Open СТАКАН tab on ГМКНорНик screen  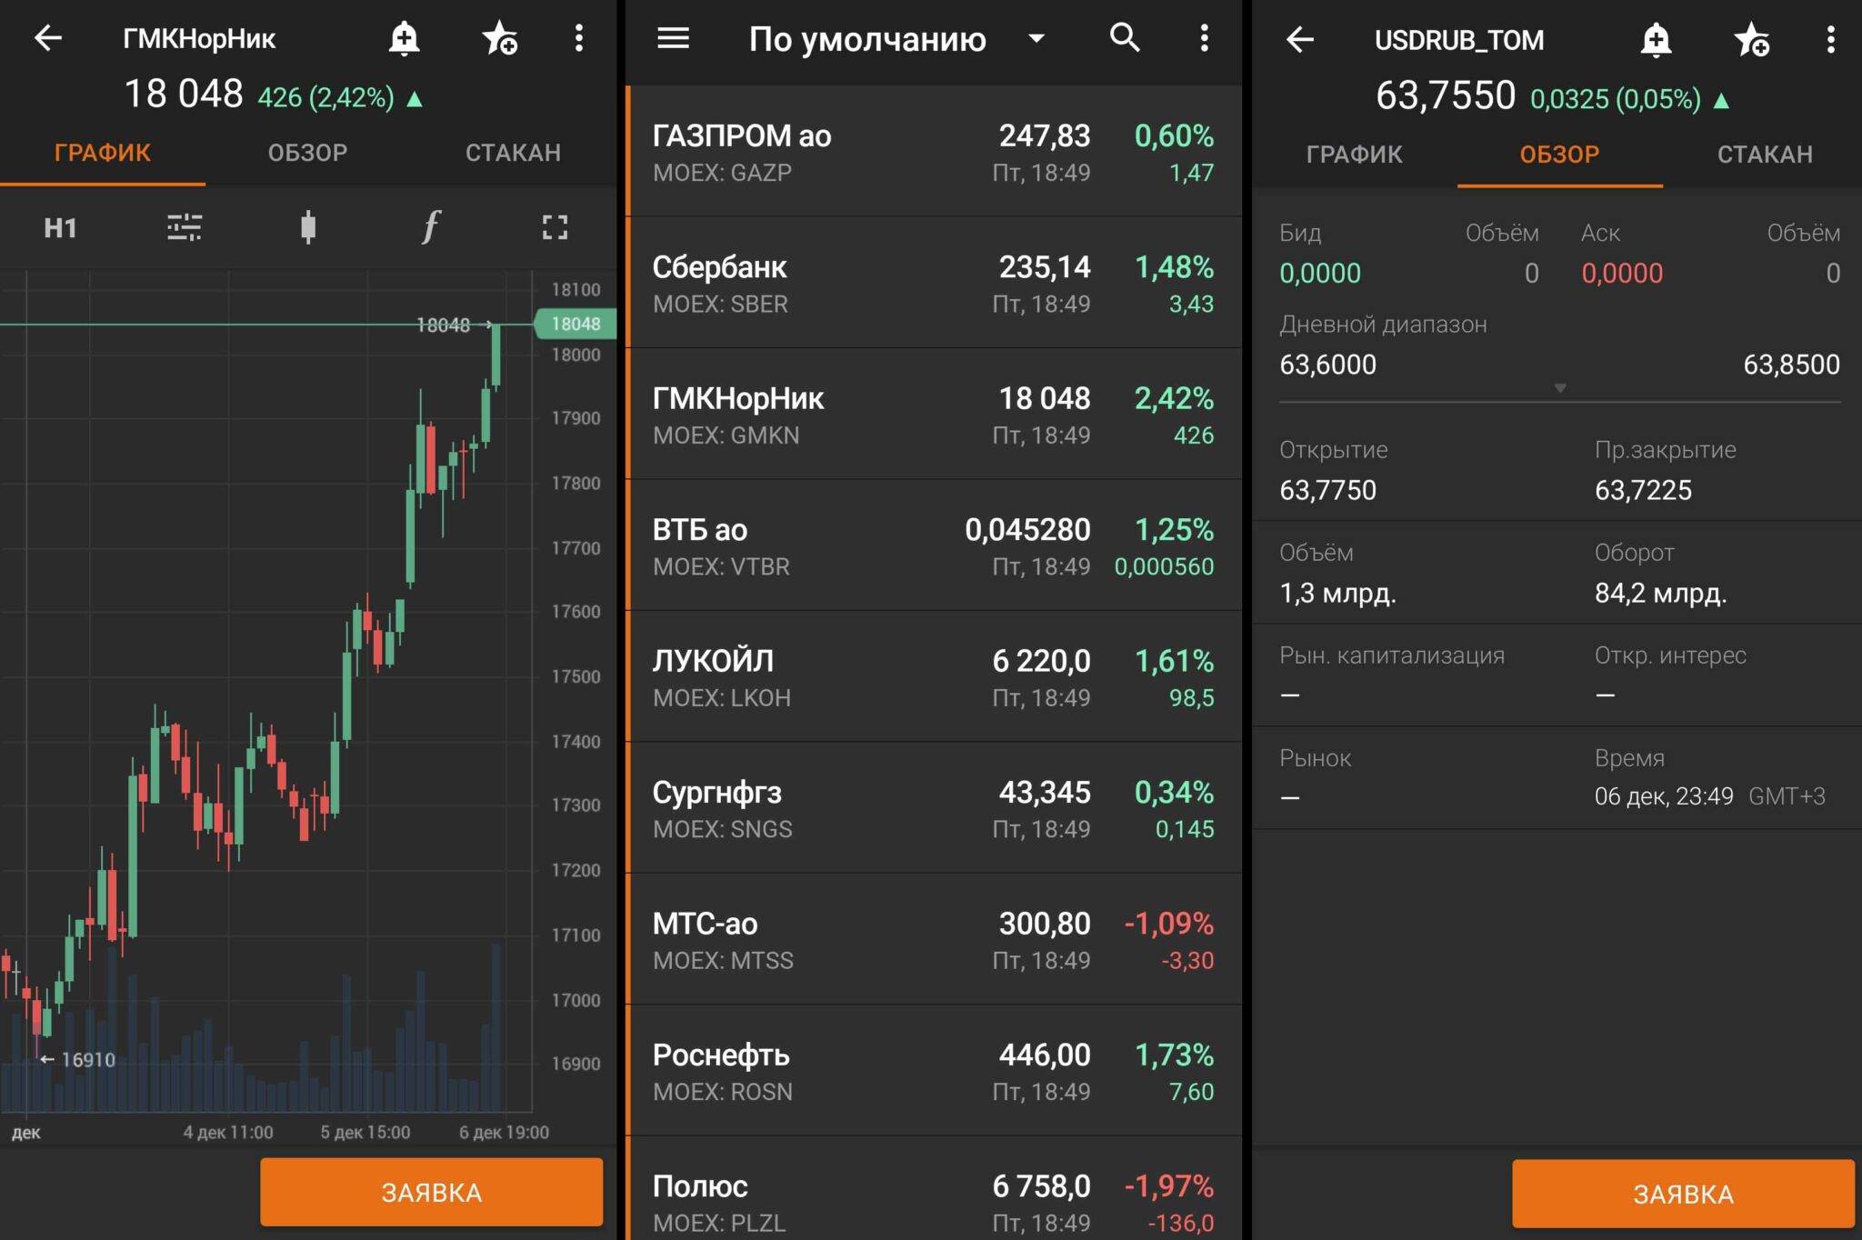click(513, 153)
